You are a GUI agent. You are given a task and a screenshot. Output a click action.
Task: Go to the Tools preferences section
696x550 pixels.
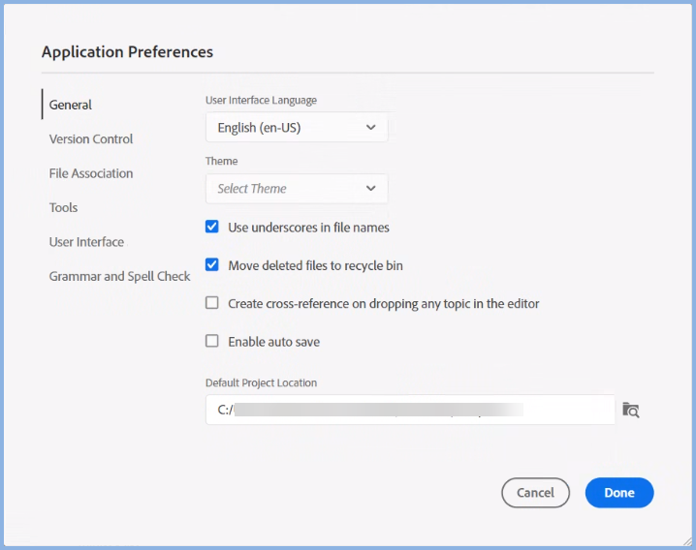click(64, 208)
